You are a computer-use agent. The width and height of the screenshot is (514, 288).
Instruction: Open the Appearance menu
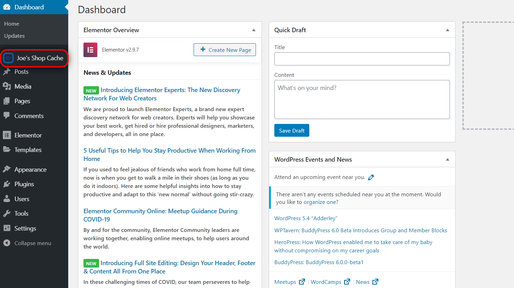30,169
